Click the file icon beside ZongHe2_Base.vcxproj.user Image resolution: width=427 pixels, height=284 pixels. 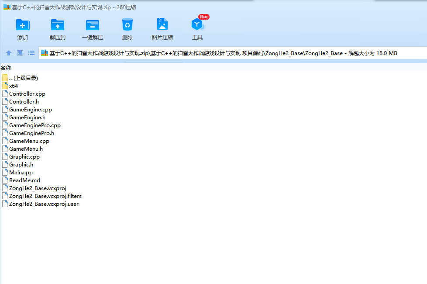point(5,204)
